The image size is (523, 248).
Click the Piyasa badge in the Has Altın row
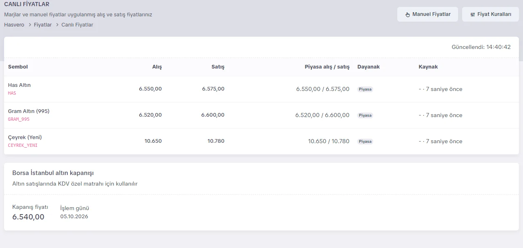click(365, 89)
